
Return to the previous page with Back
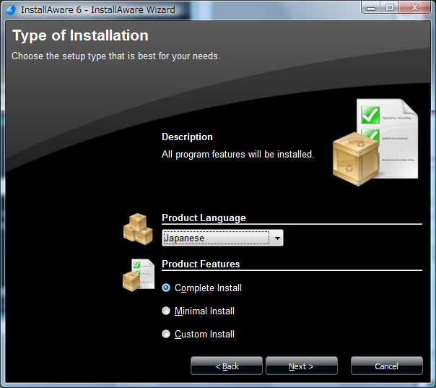click(227, 366)
